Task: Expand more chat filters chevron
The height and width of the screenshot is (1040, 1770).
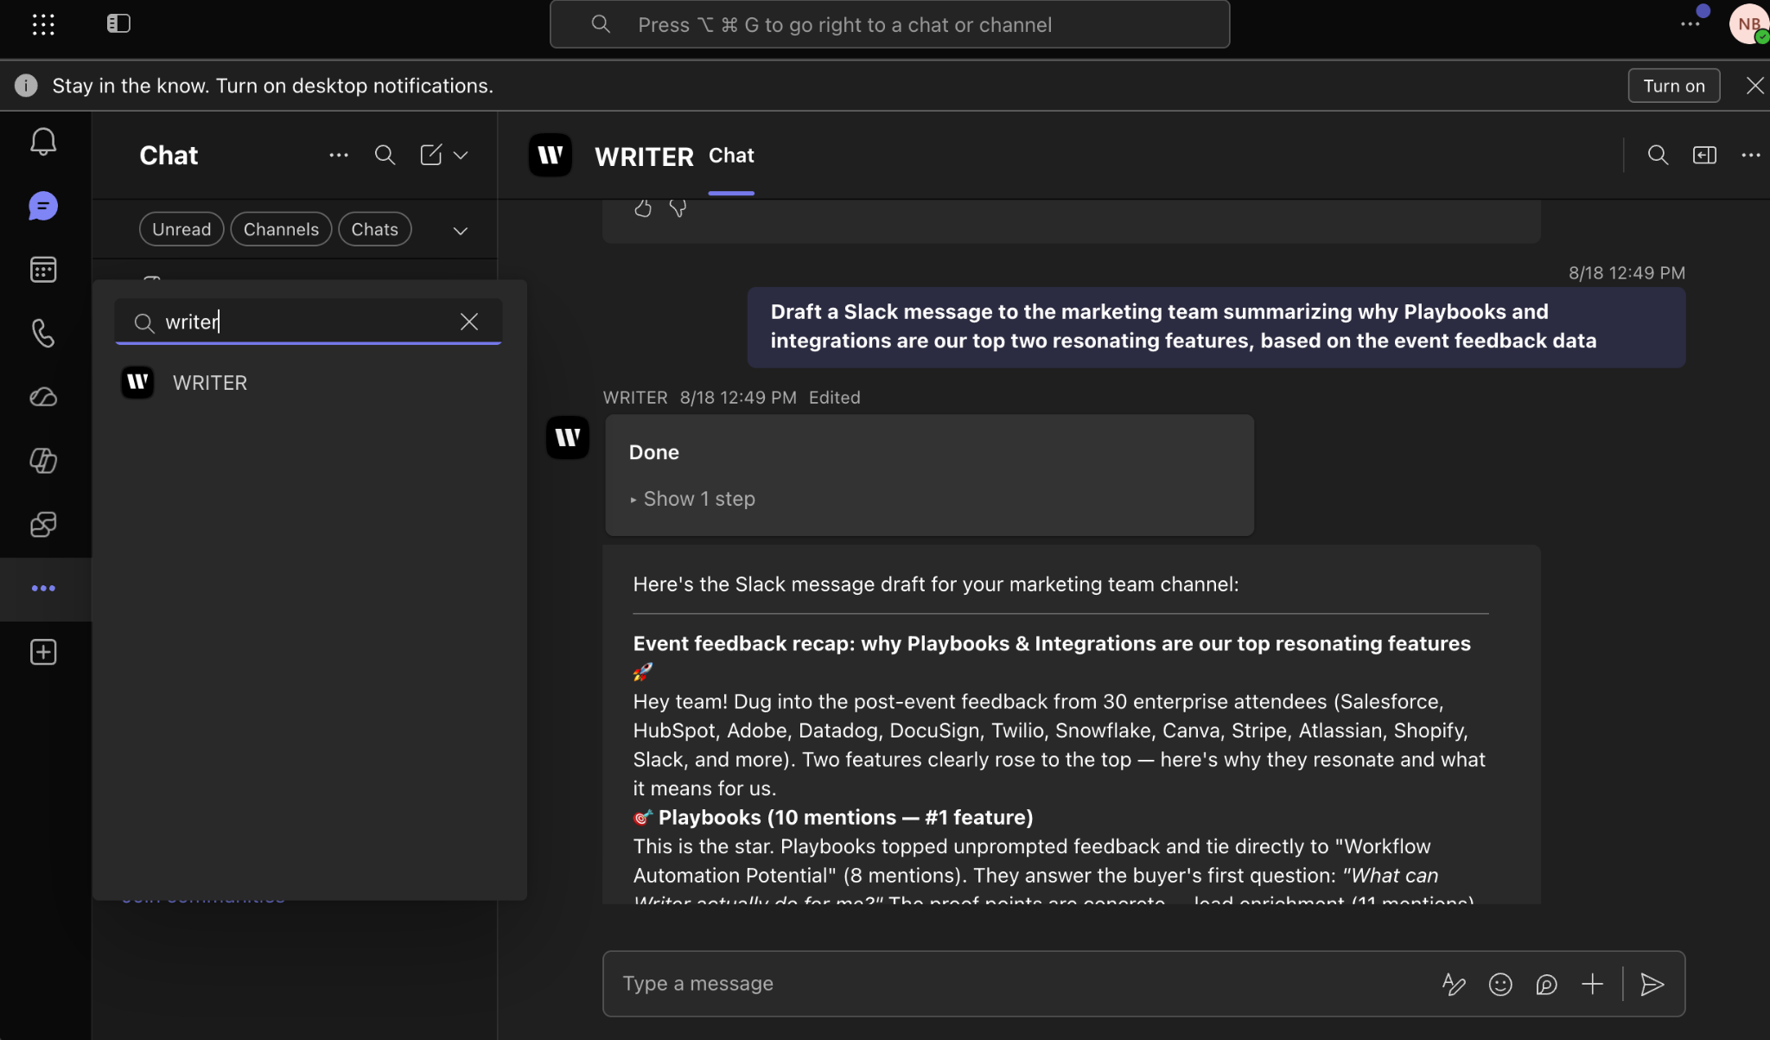Action: pyautogui.click(x=461, y=231)
